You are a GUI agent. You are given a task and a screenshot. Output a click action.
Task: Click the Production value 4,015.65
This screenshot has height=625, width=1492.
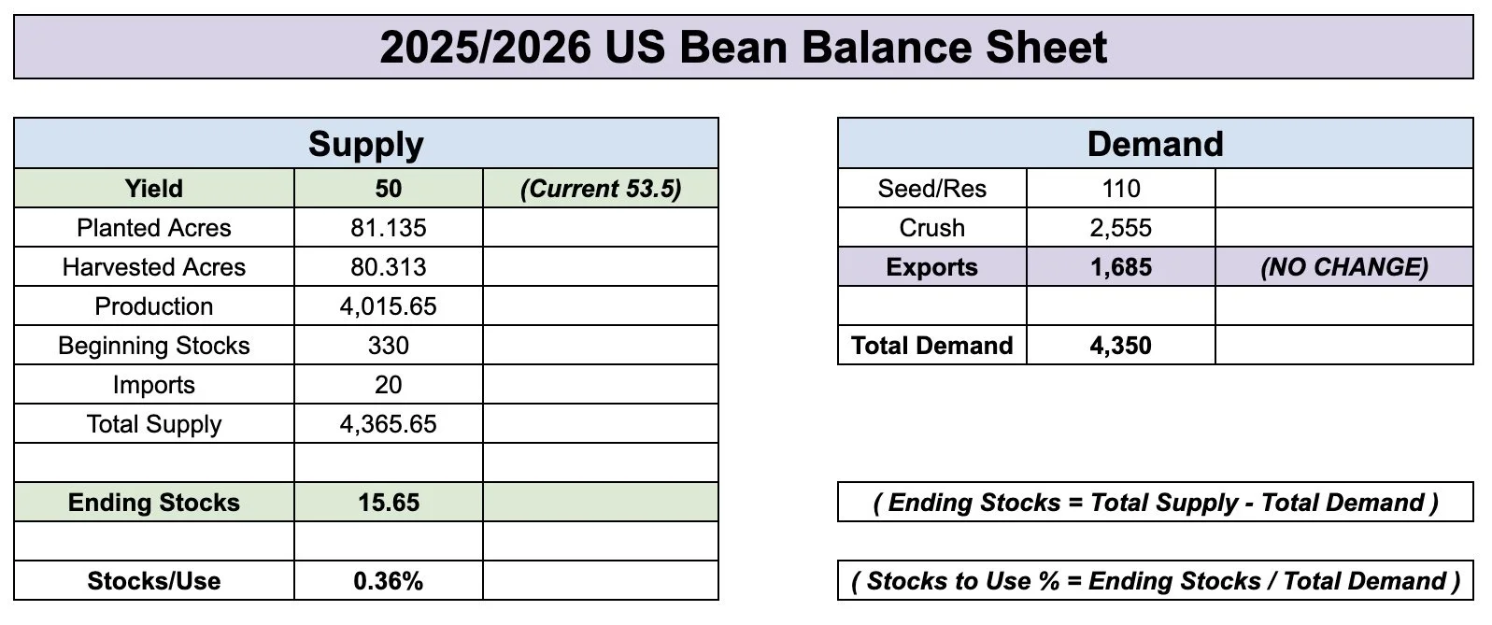(388, 306)
